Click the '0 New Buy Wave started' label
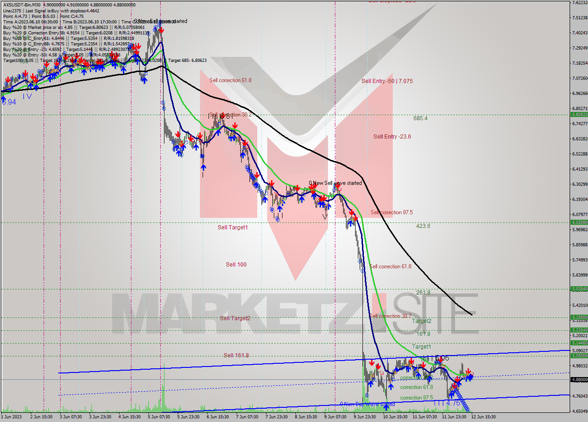588x422 pixels. 367,404
